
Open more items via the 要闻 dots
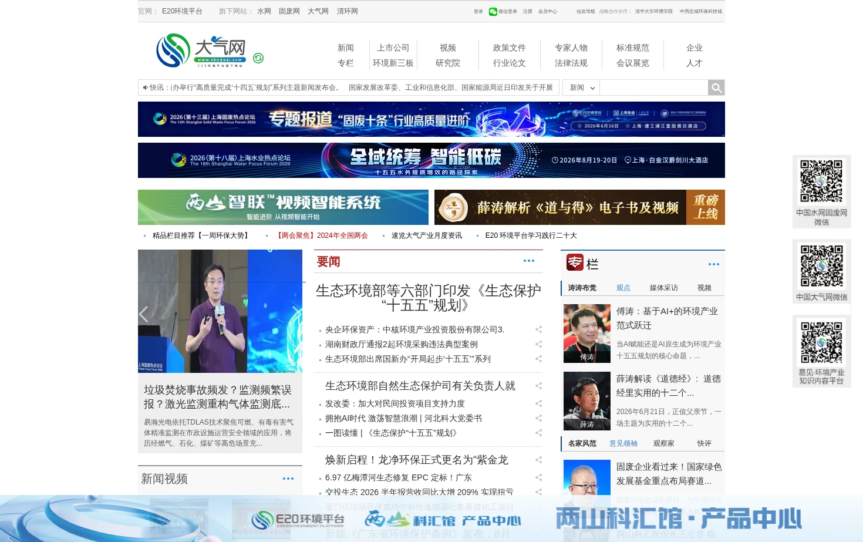(x=529, y=261)
